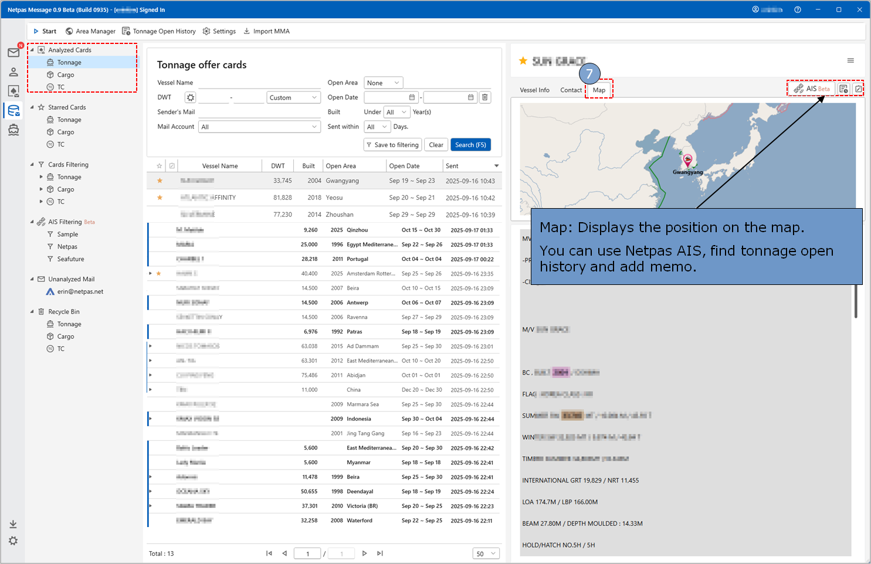Viewport: 871px width, 564px height.
Task: Click the DWT gear settings icon
Action: (x=190, y=98)
